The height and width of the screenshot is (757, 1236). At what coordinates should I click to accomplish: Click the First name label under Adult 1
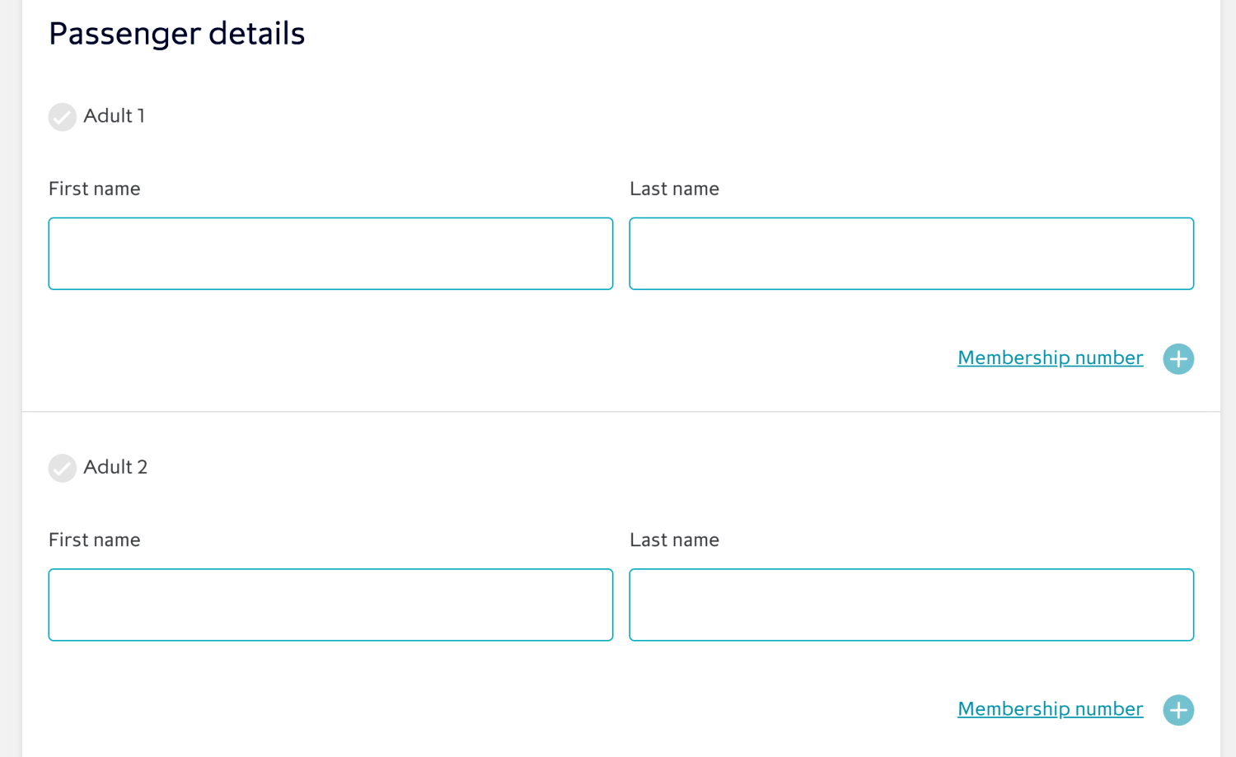pos(94,189)
